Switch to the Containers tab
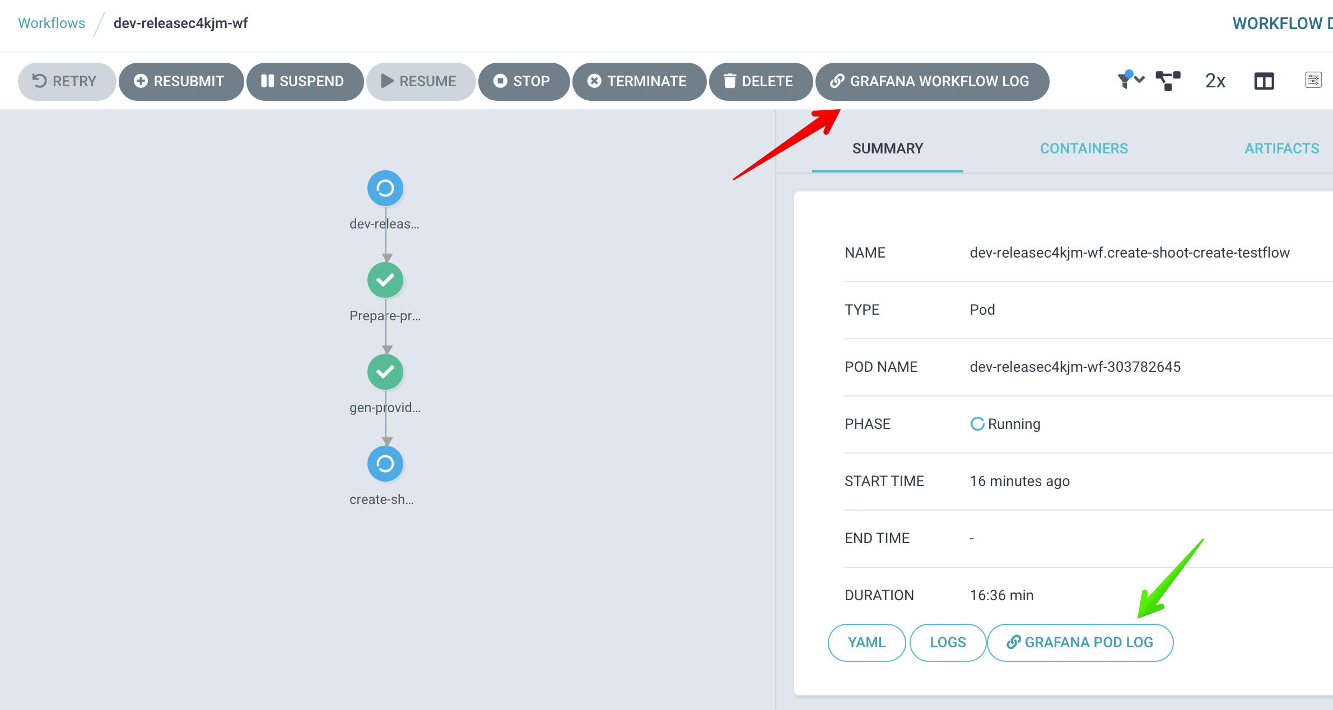Viewport: 1333px width, 710px height. [1084, 148]
